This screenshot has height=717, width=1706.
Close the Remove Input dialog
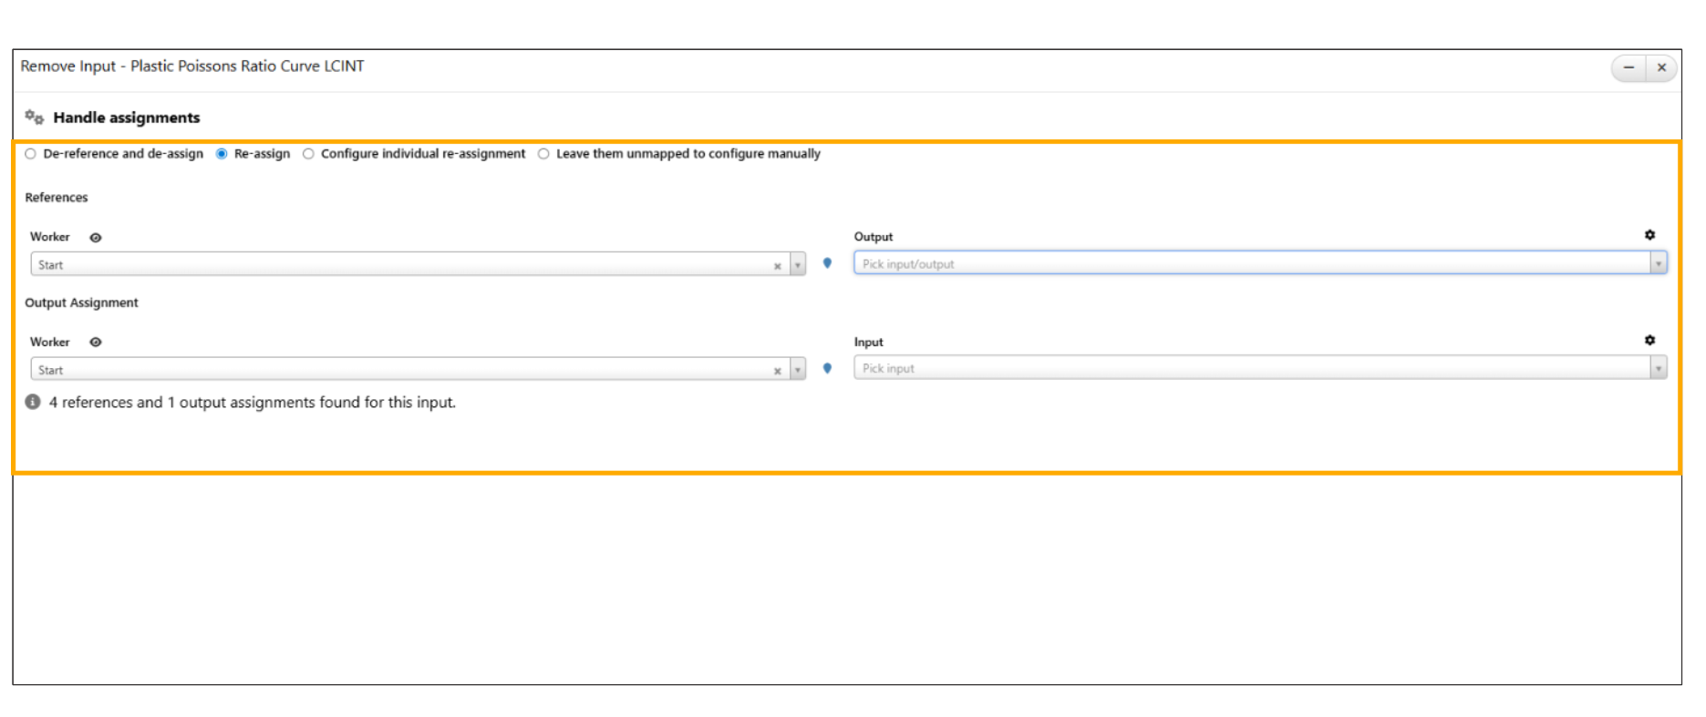click(x=1661, y=67)
